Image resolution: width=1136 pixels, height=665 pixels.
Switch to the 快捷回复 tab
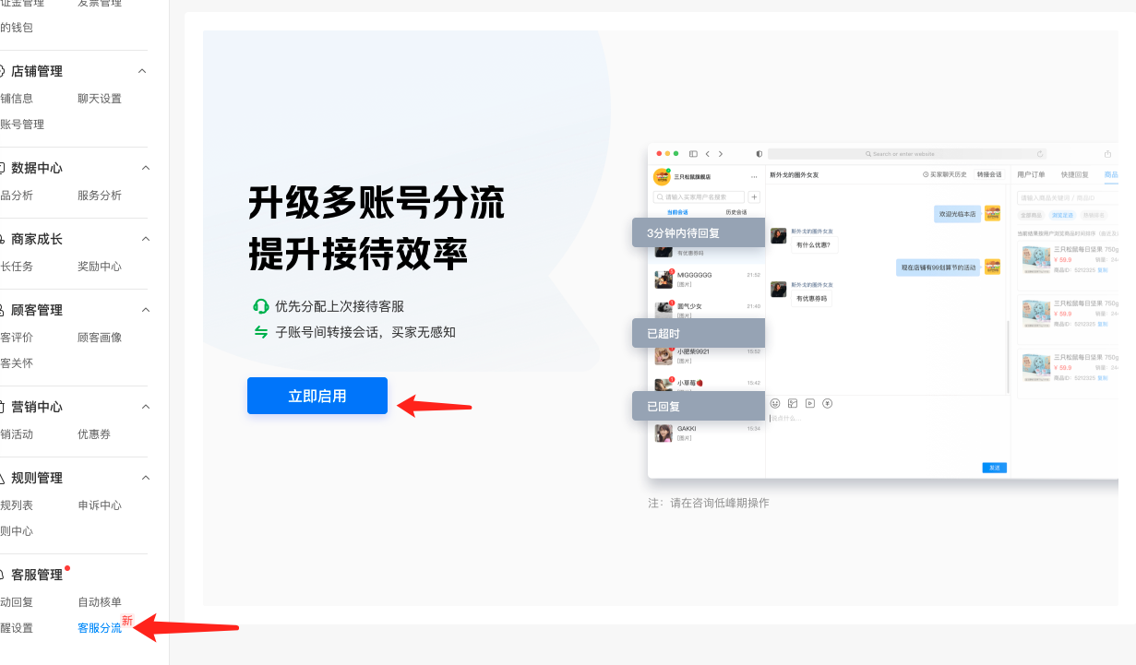point(1075,174)
